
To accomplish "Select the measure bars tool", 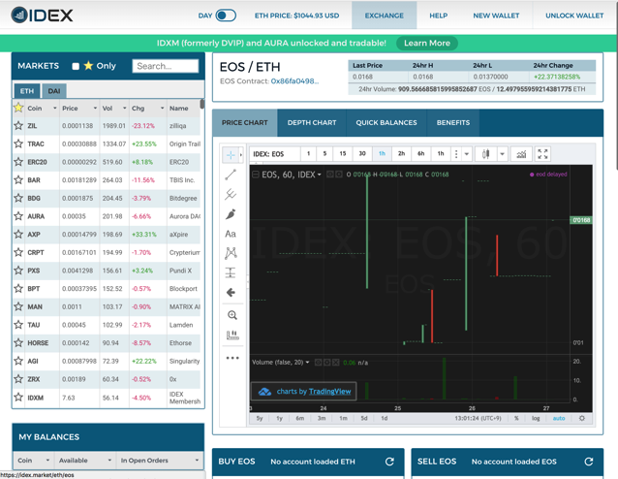I will click(x=232, y=335).
